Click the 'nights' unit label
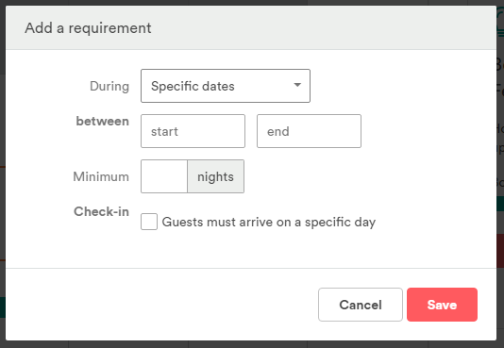 216,176
